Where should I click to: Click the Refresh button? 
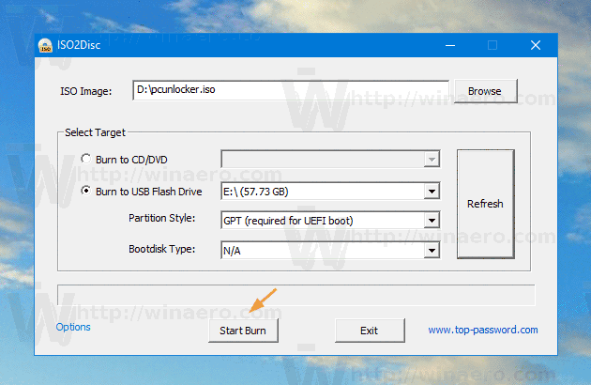[x=486, y=204]
